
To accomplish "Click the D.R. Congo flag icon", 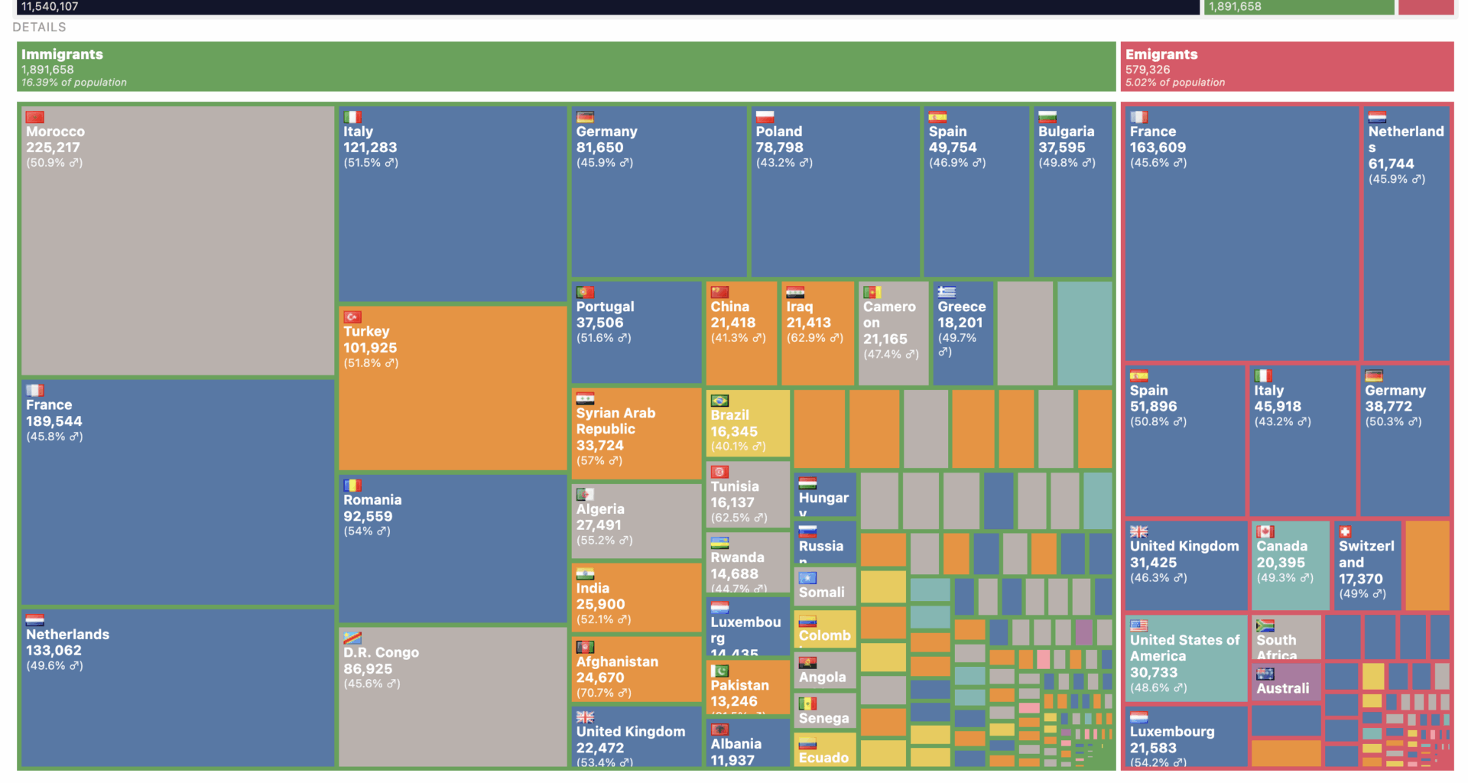I will click(352, 638).
